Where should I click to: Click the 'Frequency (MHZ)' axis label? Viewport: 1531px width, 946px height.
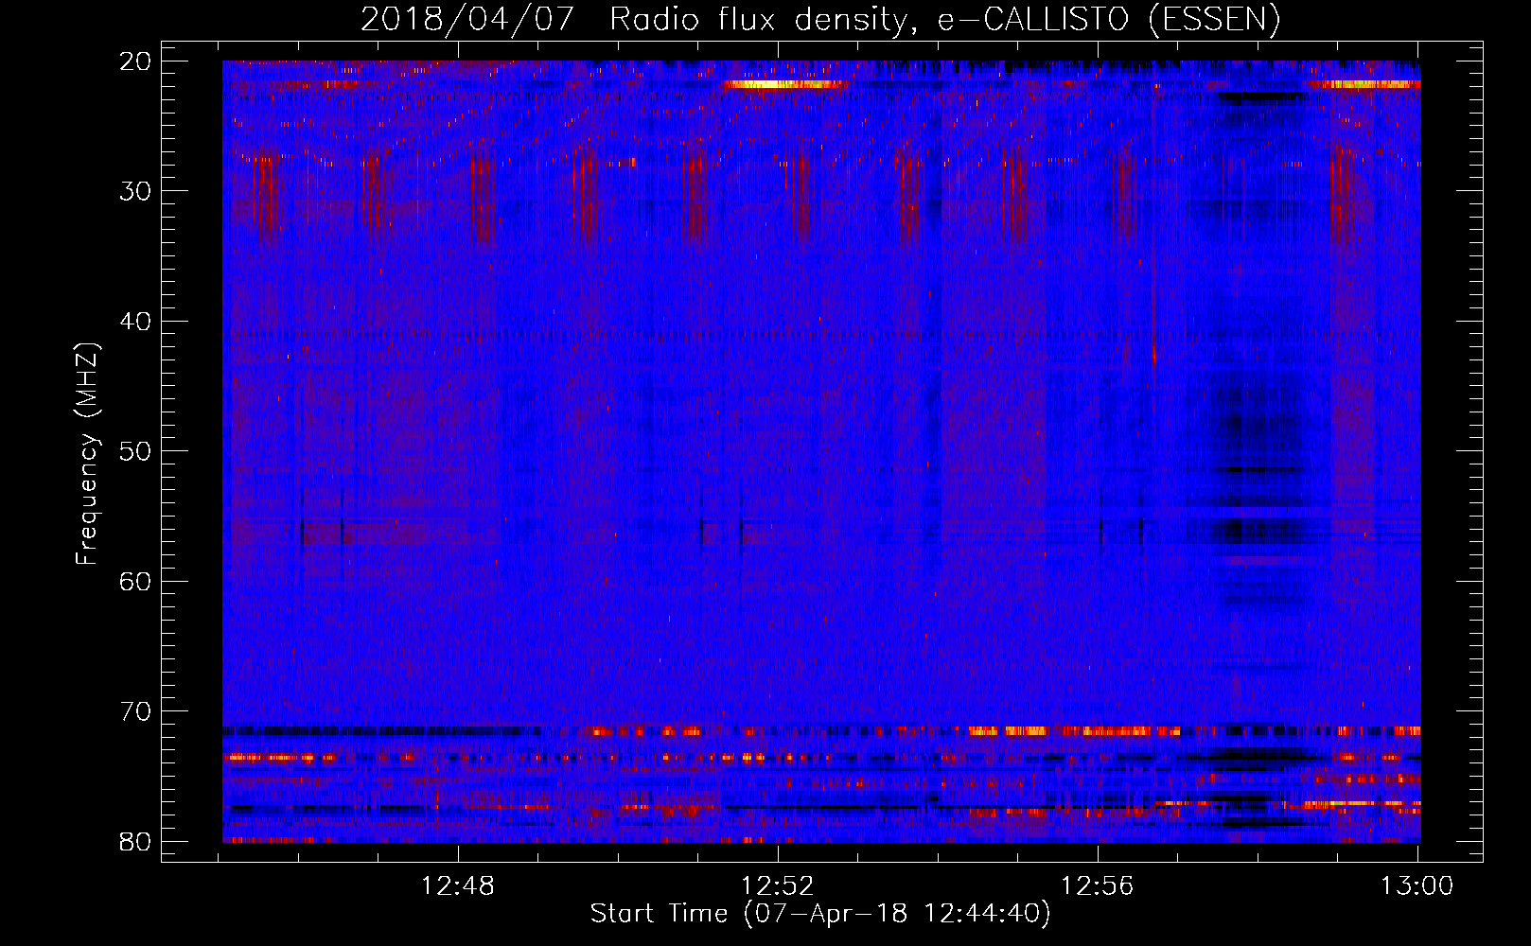pyautogui.click(x=87, y=454)
